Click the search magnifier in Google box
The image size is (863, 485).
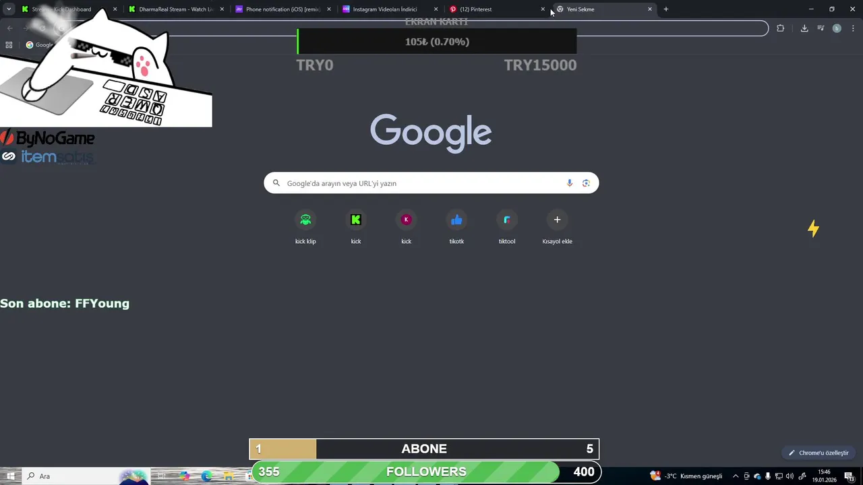pyautogui.click(x=276, y=183)
